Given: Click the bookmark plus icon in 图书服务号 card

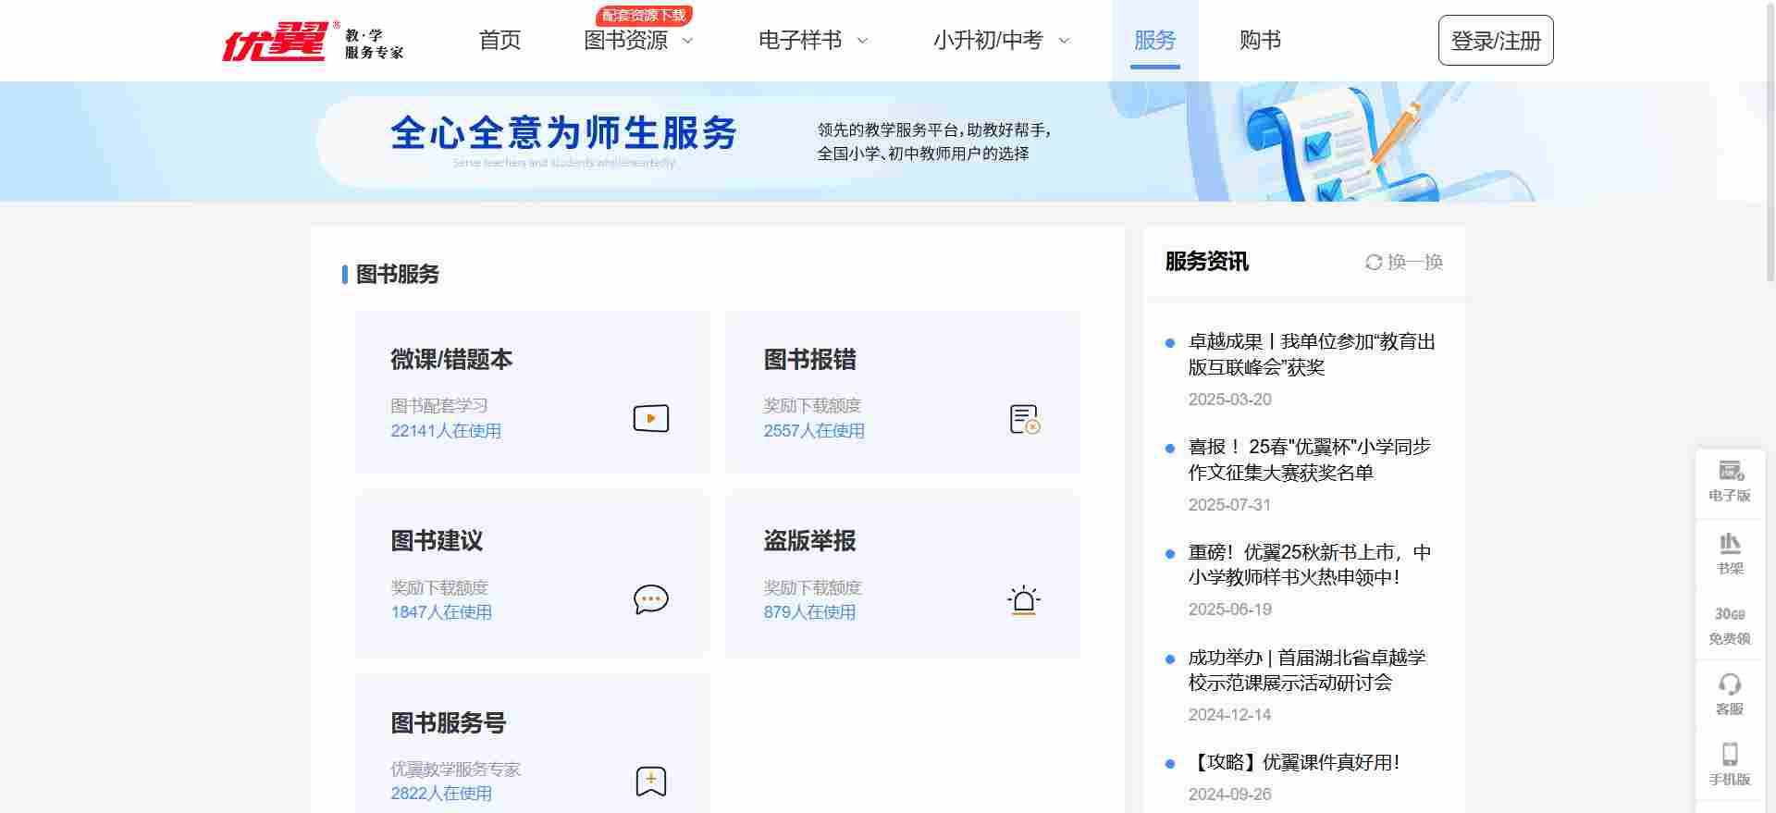Looking at the screenshot, I should (x=650, y=782).
